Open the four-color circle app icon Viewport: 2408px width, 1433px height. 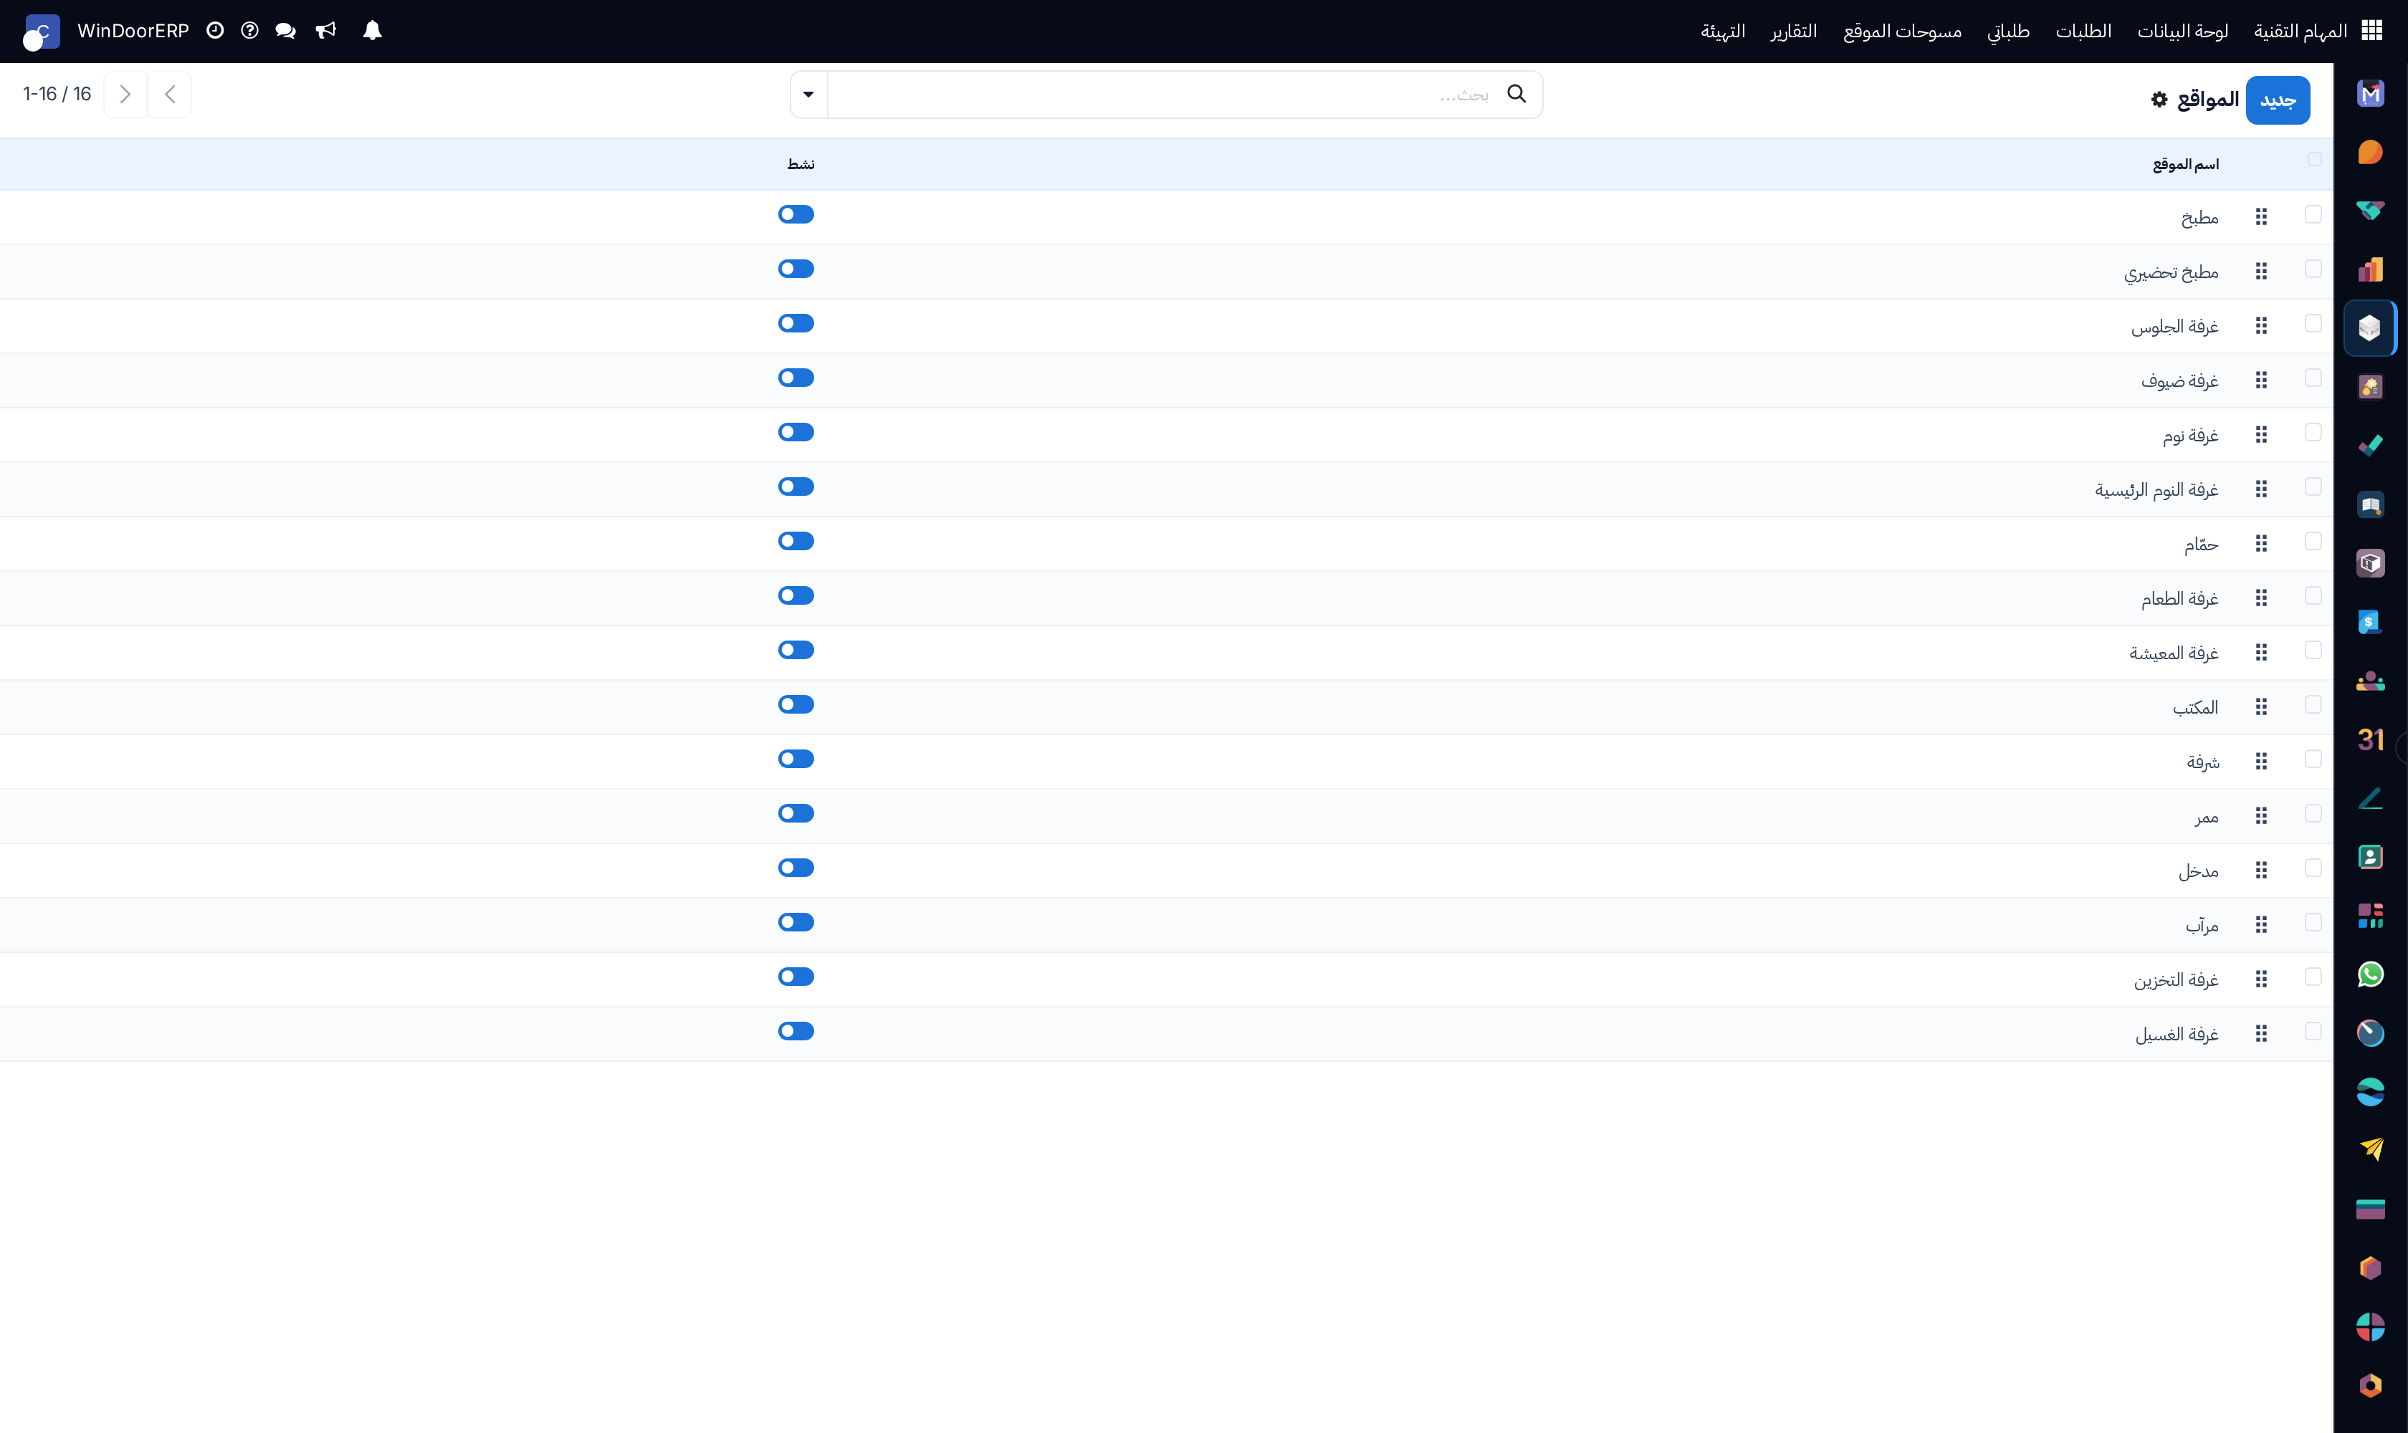pyautogui.click(x=2370, y=1327)
